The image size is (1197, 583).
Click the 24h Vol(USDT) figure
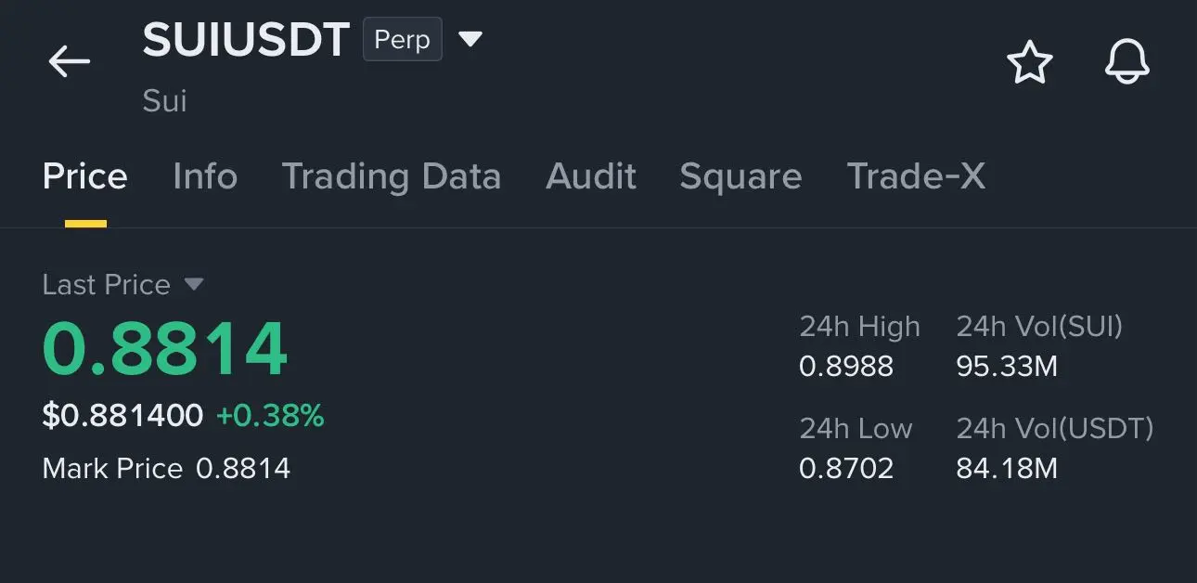click(x=1007, y=469)
